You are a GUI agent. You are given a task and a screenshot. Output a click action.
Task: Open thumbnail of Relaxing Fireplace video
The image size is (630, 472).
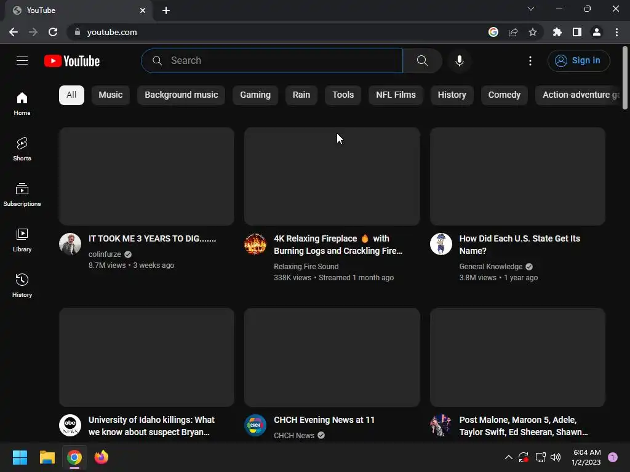[x=332, y=176]
